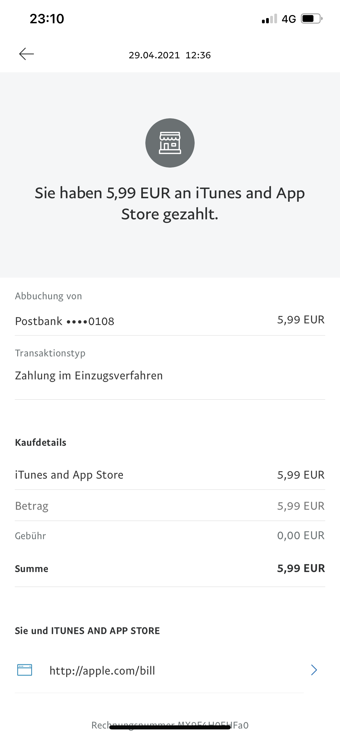Screen dimensions: 340x736
Task: Tap the Betrag label
Action: pos(32,506)
